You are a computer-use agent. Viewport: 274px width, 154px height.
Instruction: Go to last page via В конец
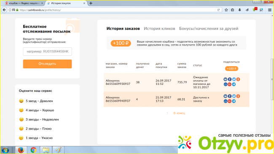[x=179, y=113]
